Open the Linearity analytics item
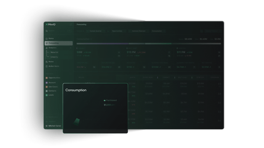 coord(54,57)
